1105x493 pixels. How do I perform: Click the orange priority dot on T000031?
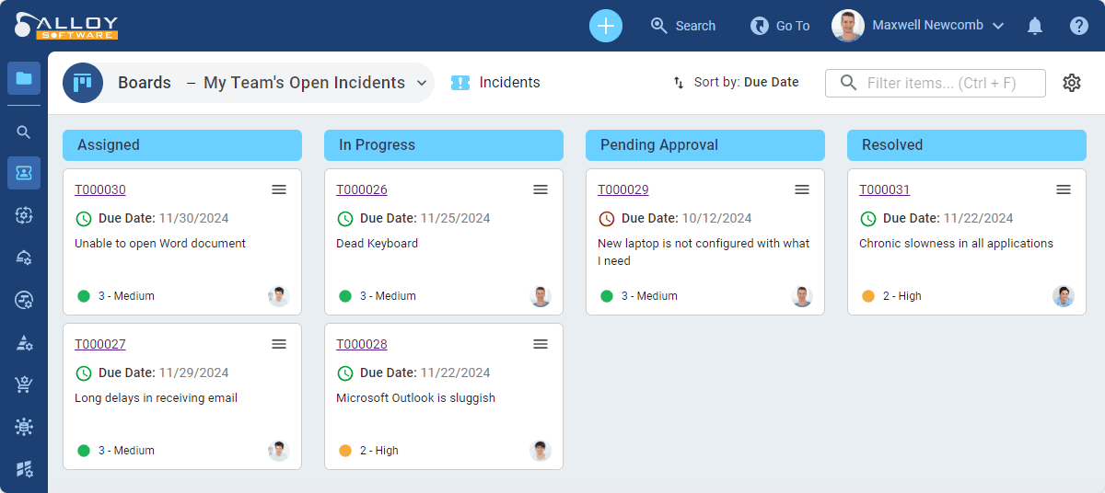pyautogui.click(x=868, y=296)
